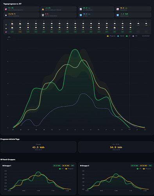Viewport: 154px width, 196px height.
Task: Click the blue icon beside 50.8 kWh Hybrid
Action: [81, 15]
